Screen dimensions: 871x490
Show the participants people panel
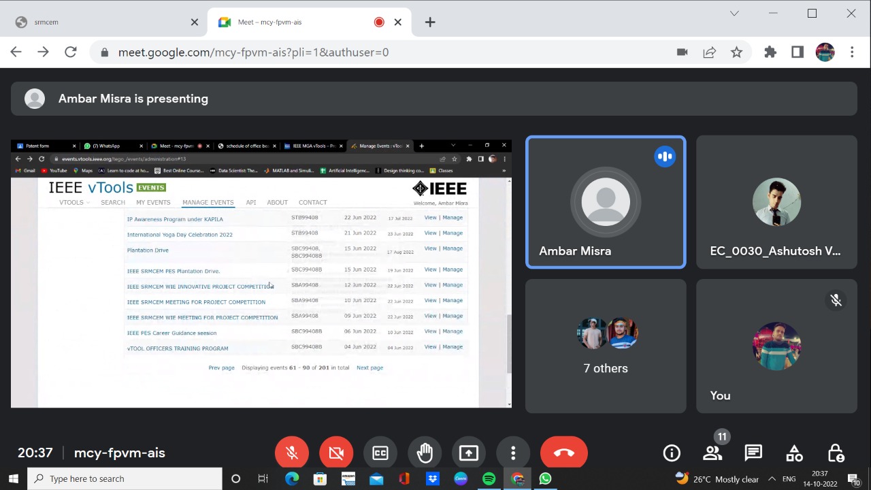pos(712,453)
